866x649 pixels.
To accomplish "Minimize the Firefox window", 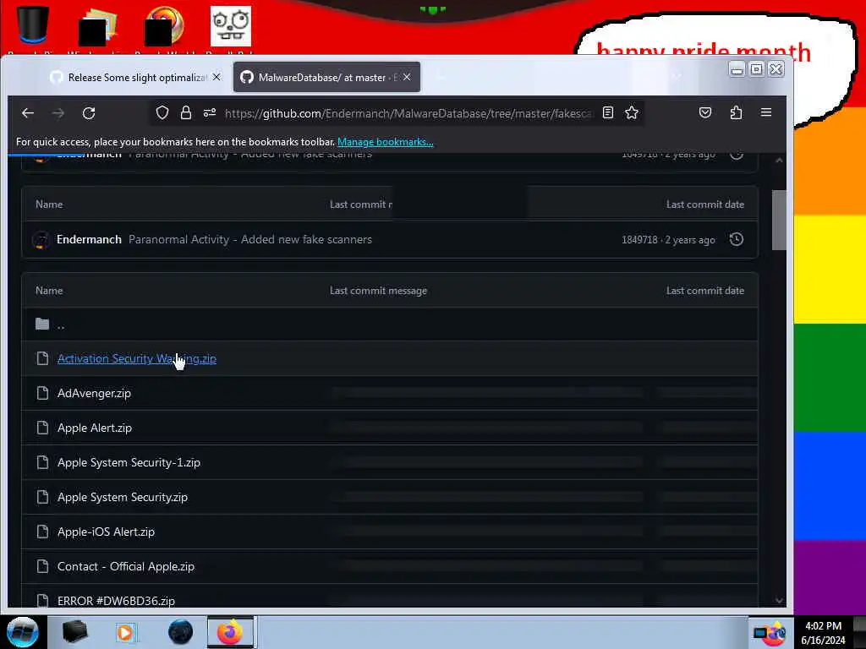I will pyautogui.click(x=737, y=69).
